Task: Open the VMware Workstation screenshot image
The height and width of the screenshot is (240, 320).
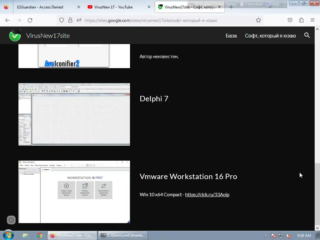Action: click(x=74, y=192)
